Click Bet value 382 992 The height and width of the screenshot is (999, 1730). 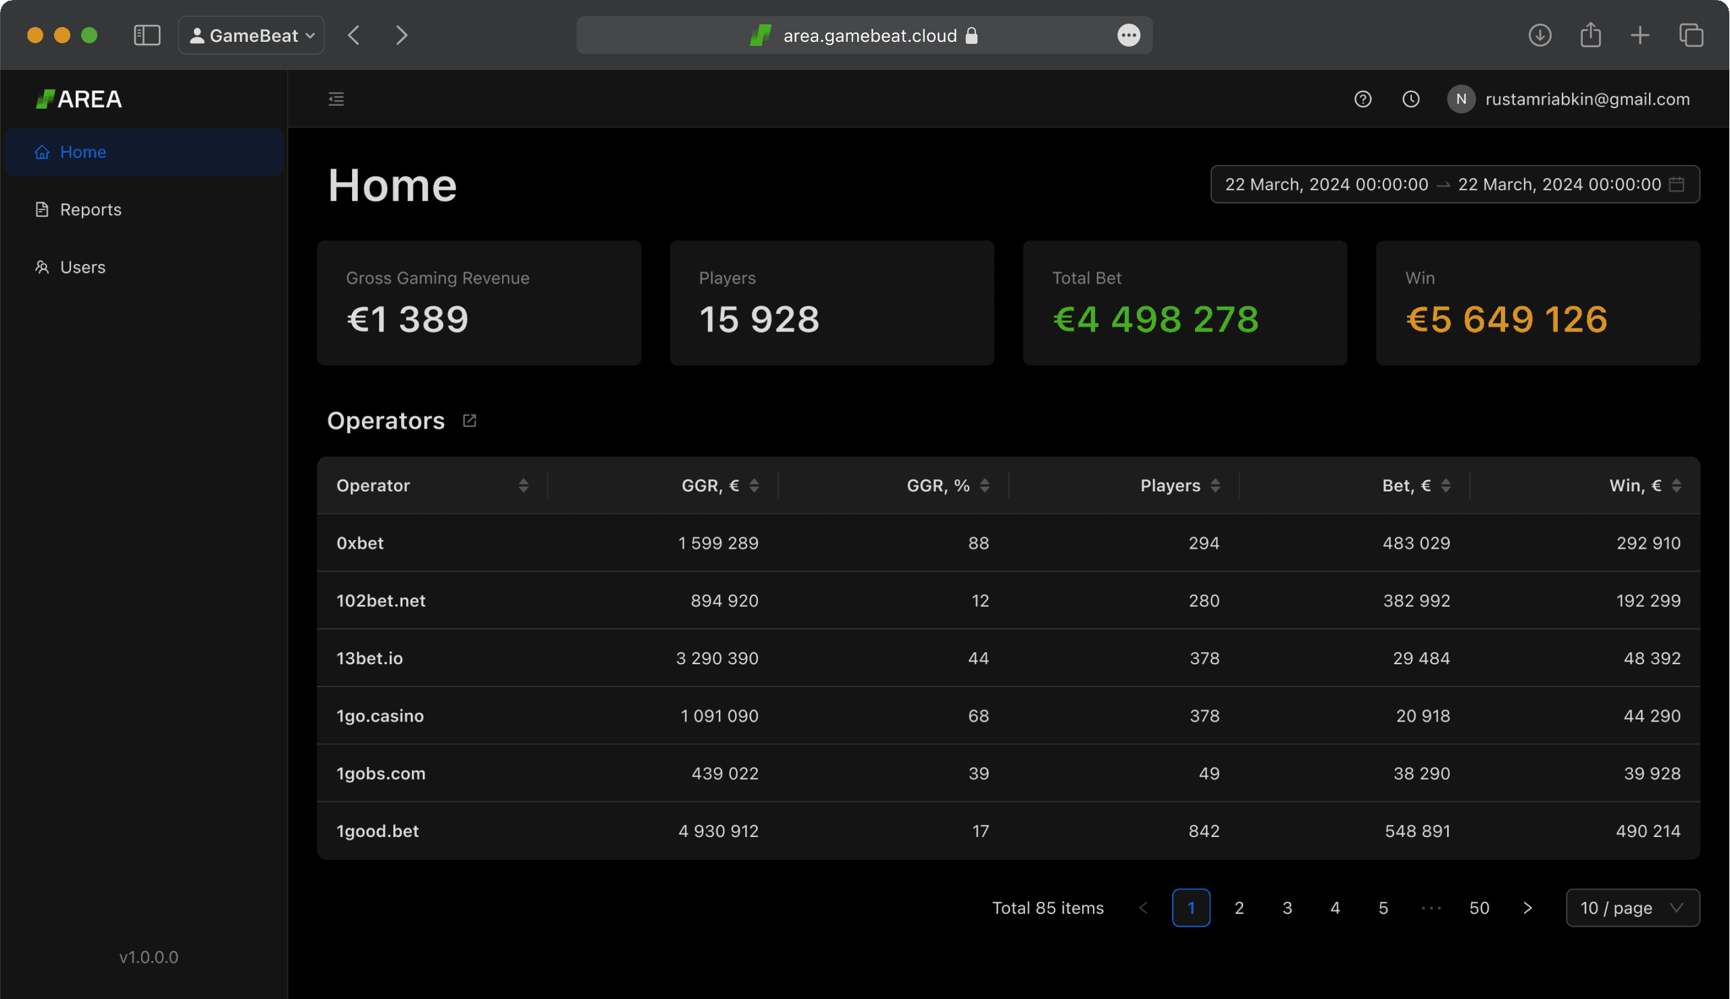1417,600
